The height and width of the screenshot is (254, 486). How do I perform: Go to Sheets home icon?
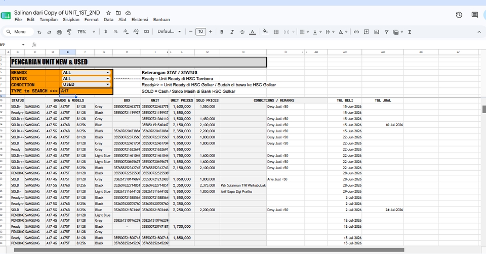(6, 16)
